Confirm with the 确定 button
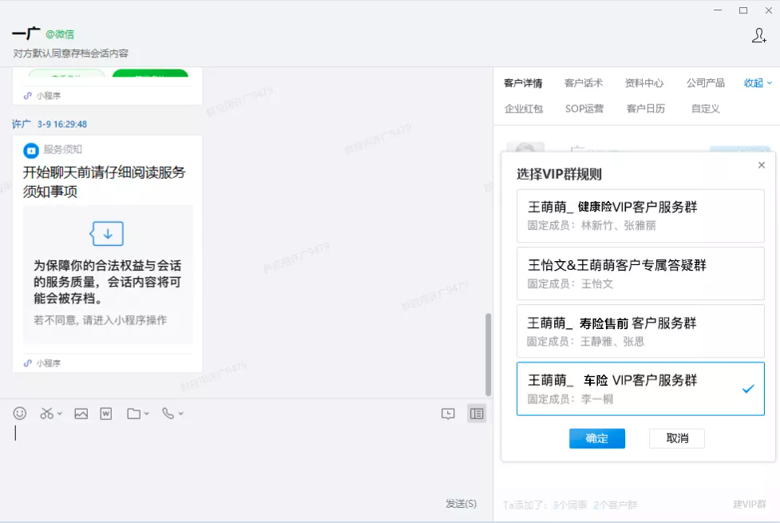This screenshot has width=780, height=523. (x=596, y=438)
